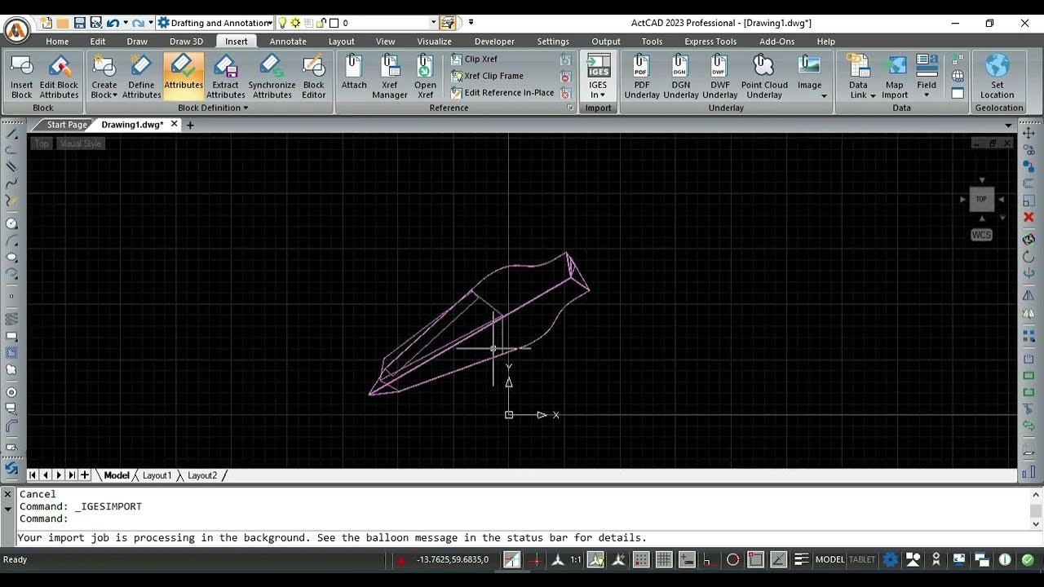
Task: Click the New drawing icon in quick access toolbar
Action: coord(46,23)
